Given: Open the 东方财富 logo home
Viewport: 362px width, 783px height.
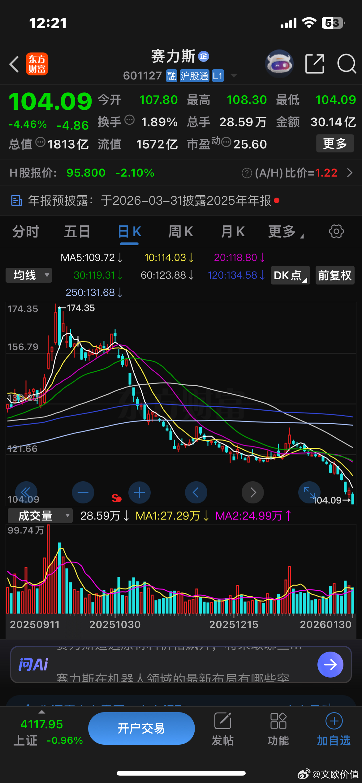Looking at the screenshot, I should (x=37, y=64).
